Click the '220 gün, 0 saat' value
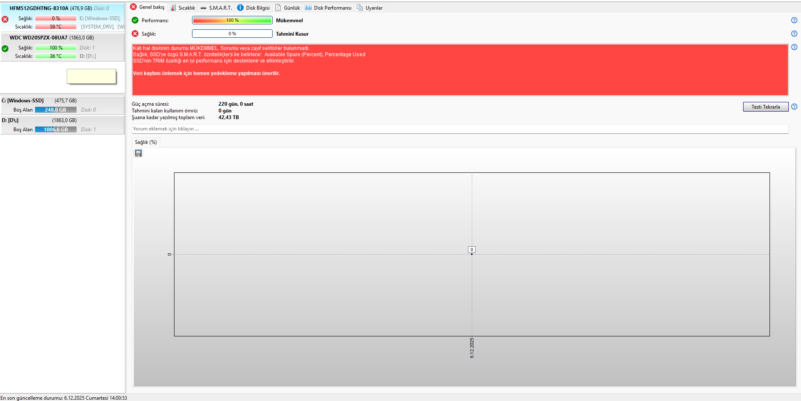This screenshot has height=401, width=801. (x=236, y=104)
